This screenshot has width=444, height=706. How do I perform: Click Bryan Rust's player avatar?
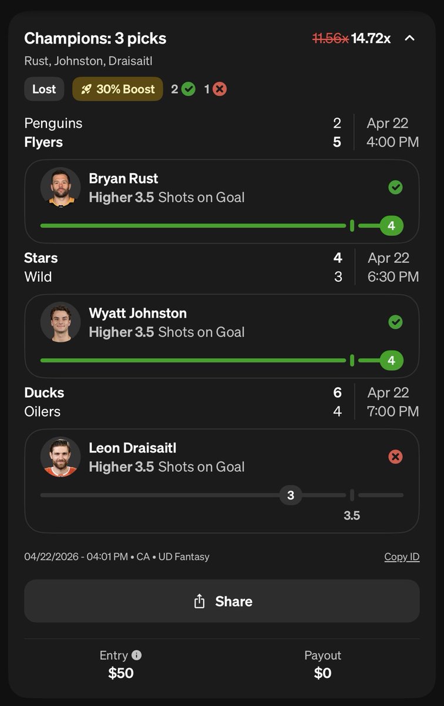[x=60, y=187]
